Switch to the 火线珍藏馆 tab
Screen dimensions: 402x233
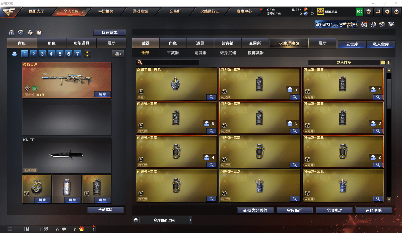pyautogui.click(x=289, y=43)
